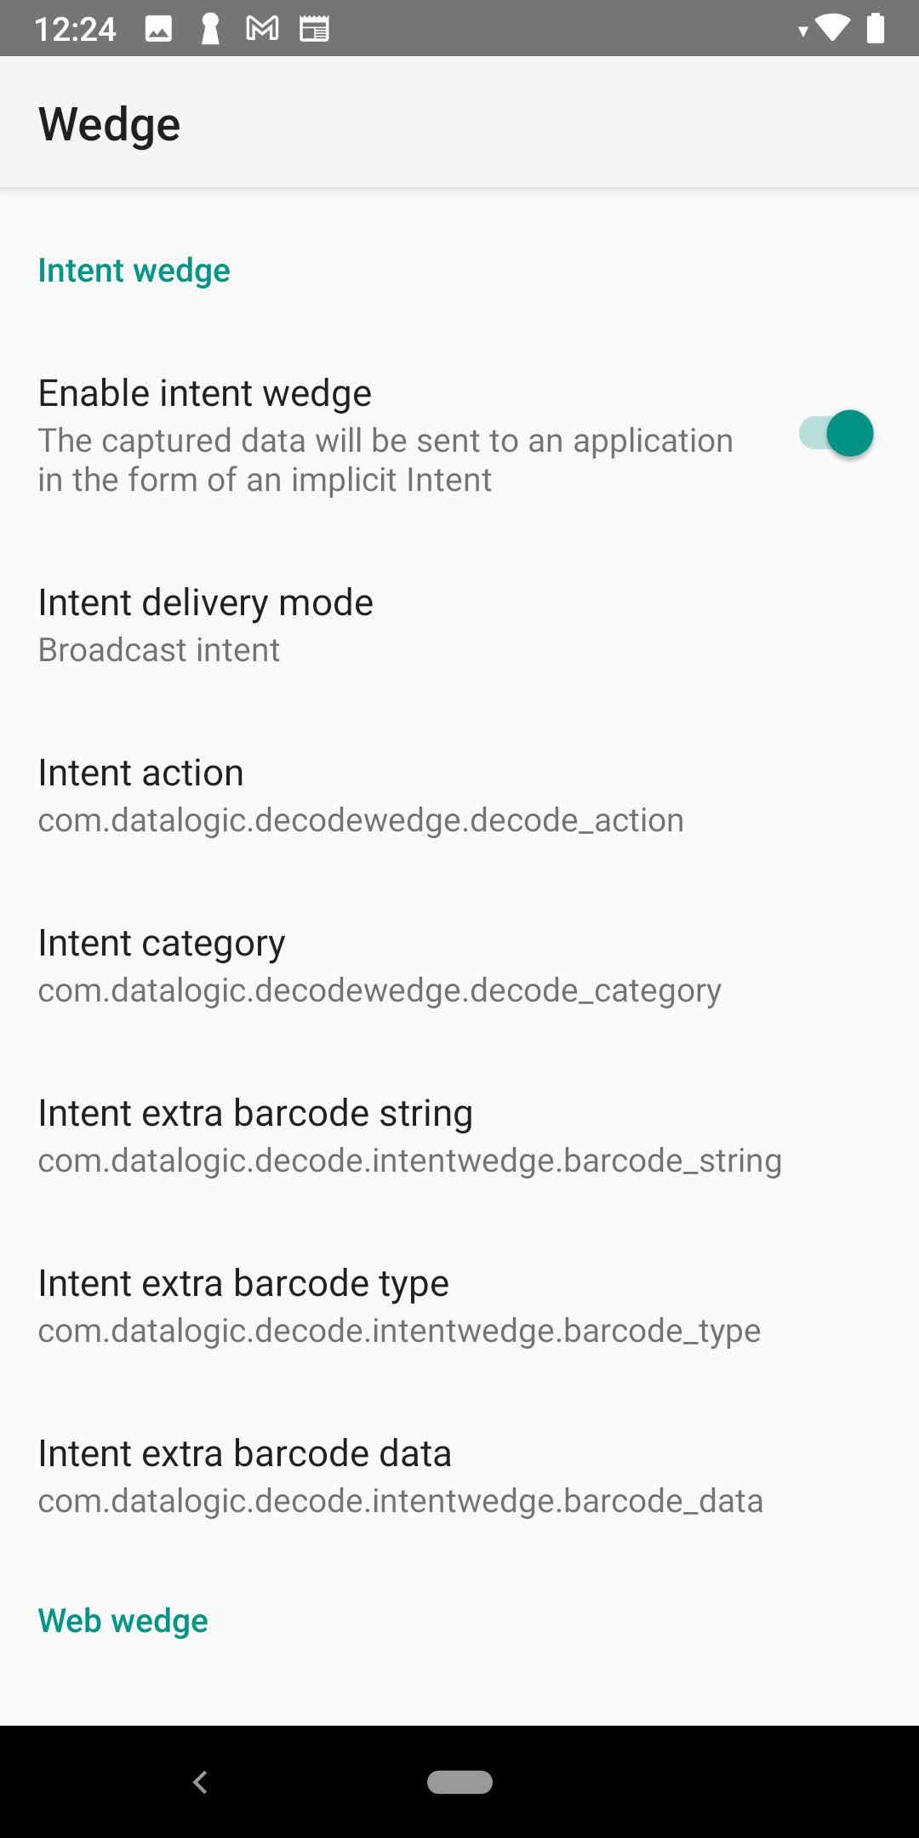Open Intent delivery mode setting
This screenshot has width=919, height=1838.
click(205, 603)
